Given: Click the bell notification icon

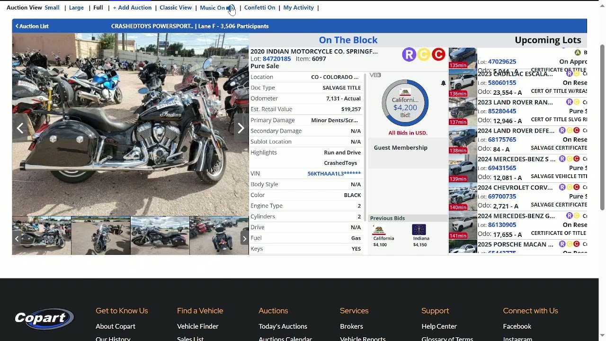Looking at the screenshot, I should click(443, 83).
